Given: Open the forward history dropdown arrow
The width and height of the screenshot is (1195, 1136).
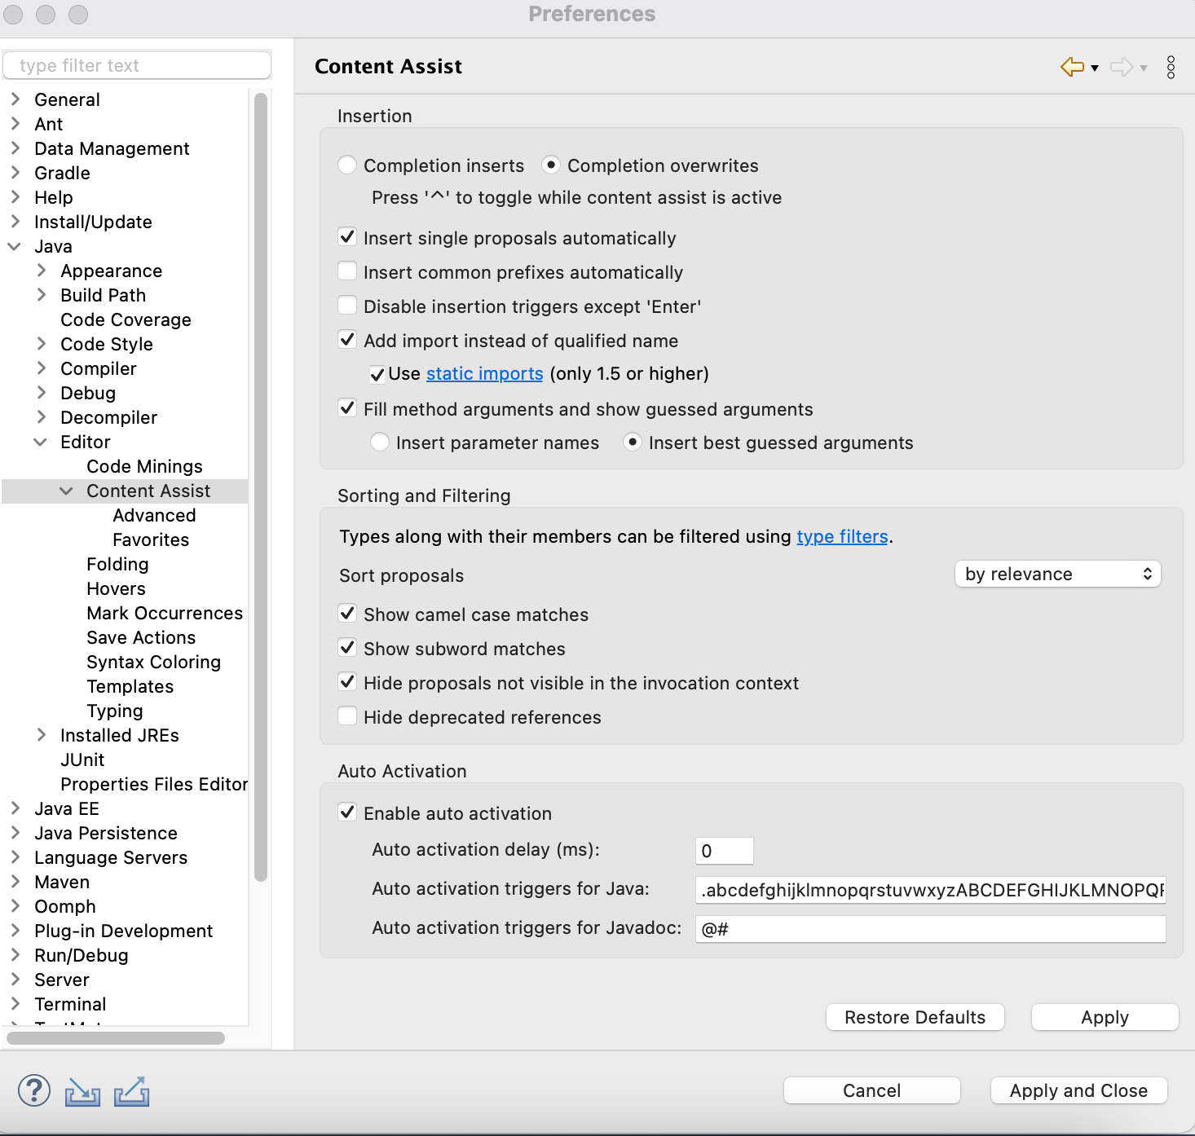Looking at the screenshot, I should tap(1144, 68).
